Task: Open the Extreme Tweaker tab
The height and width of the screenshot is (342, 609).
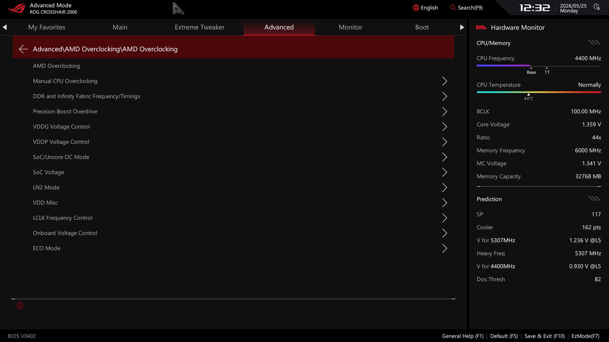Action: [x=200, y=27]
